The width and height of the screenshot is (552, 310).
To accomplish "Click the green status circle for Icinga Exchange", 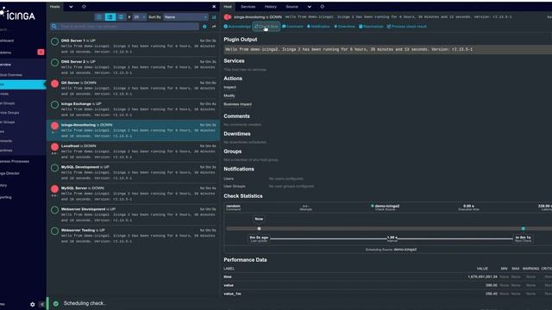I will (54, 105).
